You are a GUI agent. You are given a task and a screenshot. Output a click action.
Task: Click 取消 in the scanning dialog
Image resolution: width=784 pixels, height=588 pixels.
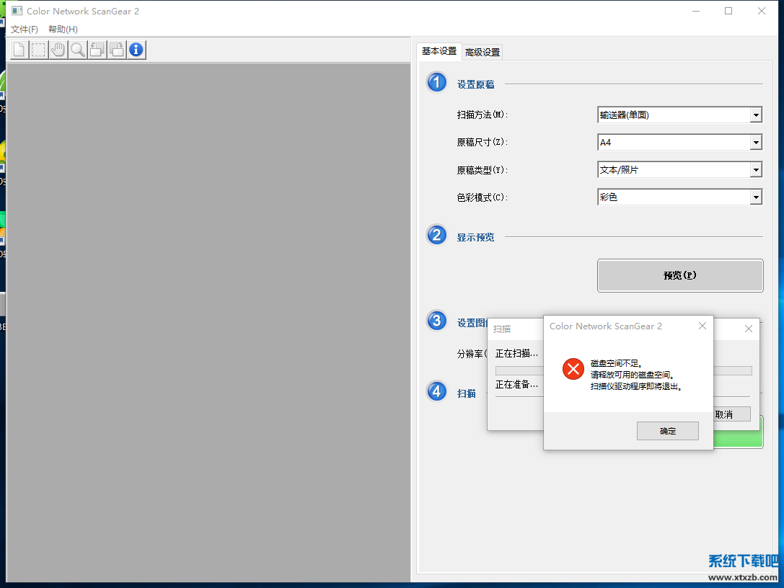point(728,414)
